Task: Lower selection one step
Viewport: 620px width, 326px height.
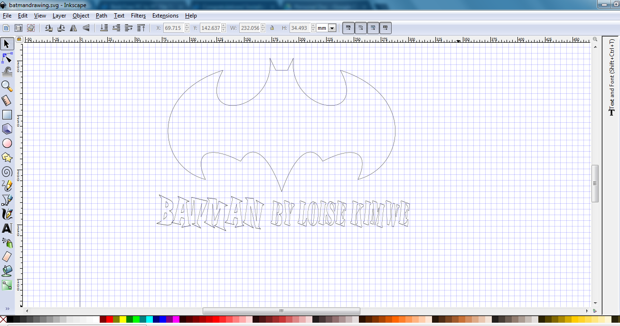Action: pos(116,28)
